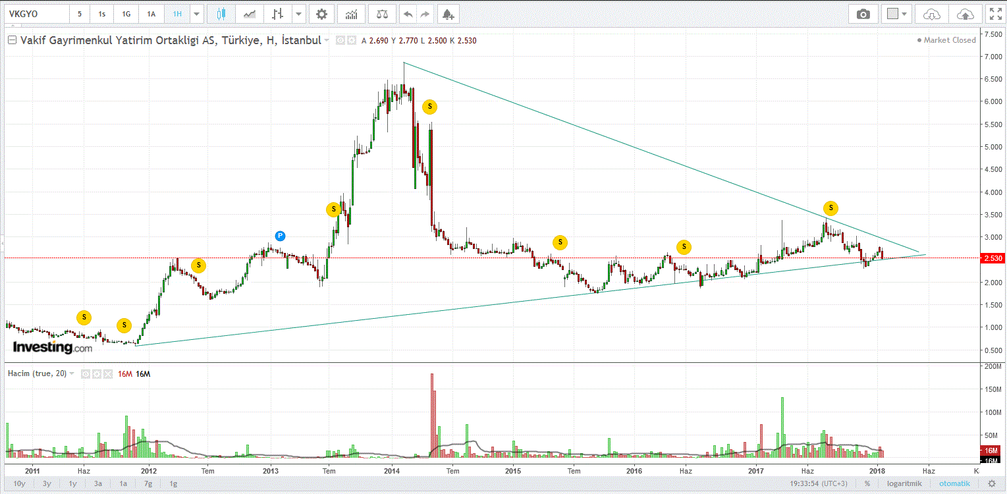The image size is (1007, 494).
Task: Select the 1A interval button
Action: click(x=151, y=14)
